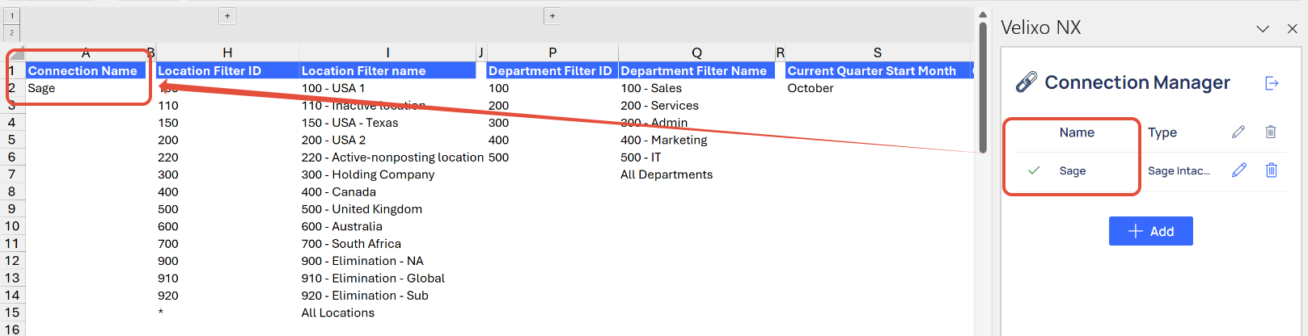Select the Connection Name header cell
Image resolution: width=1308 pixels, height=336 pixels.
86,71
